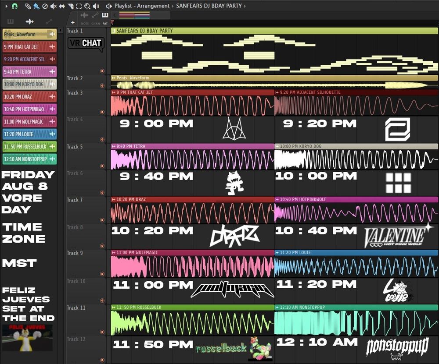Click waveform icon on 10:40 PM HOTPINKWO item
The width and height of the screenshot is (439, 364).
click(52, 109)
